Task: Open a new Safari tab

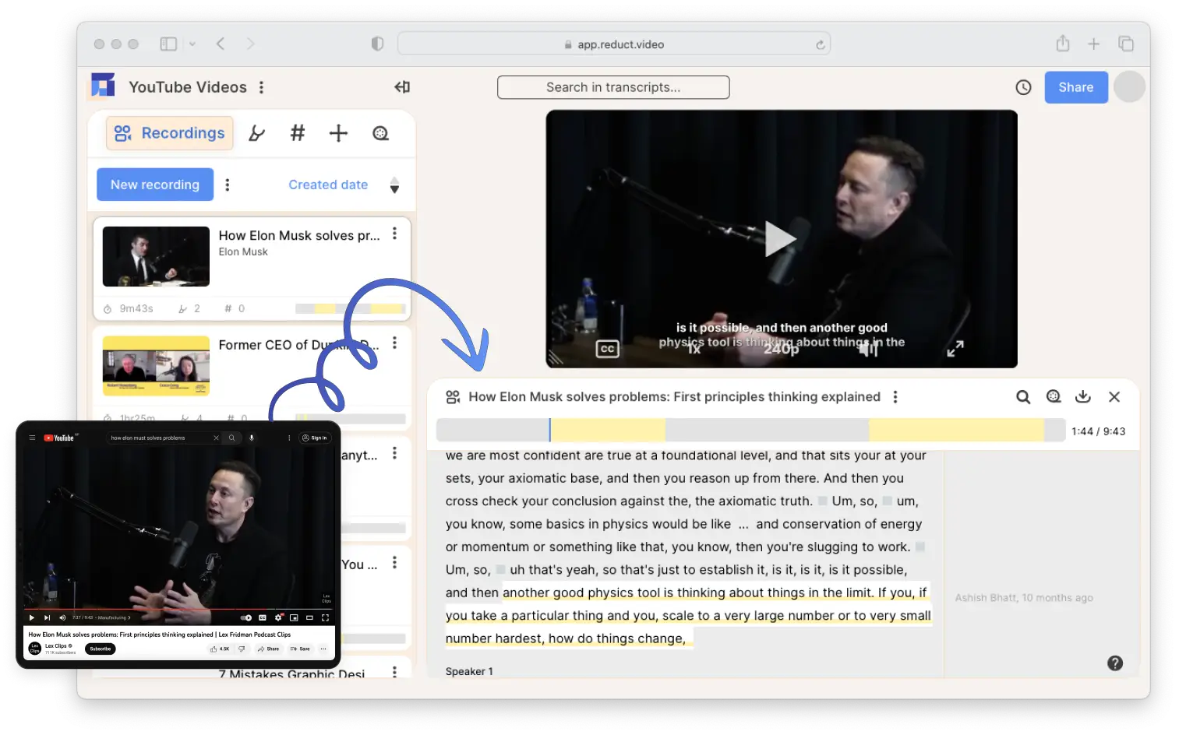Action: click(1094, 44)
